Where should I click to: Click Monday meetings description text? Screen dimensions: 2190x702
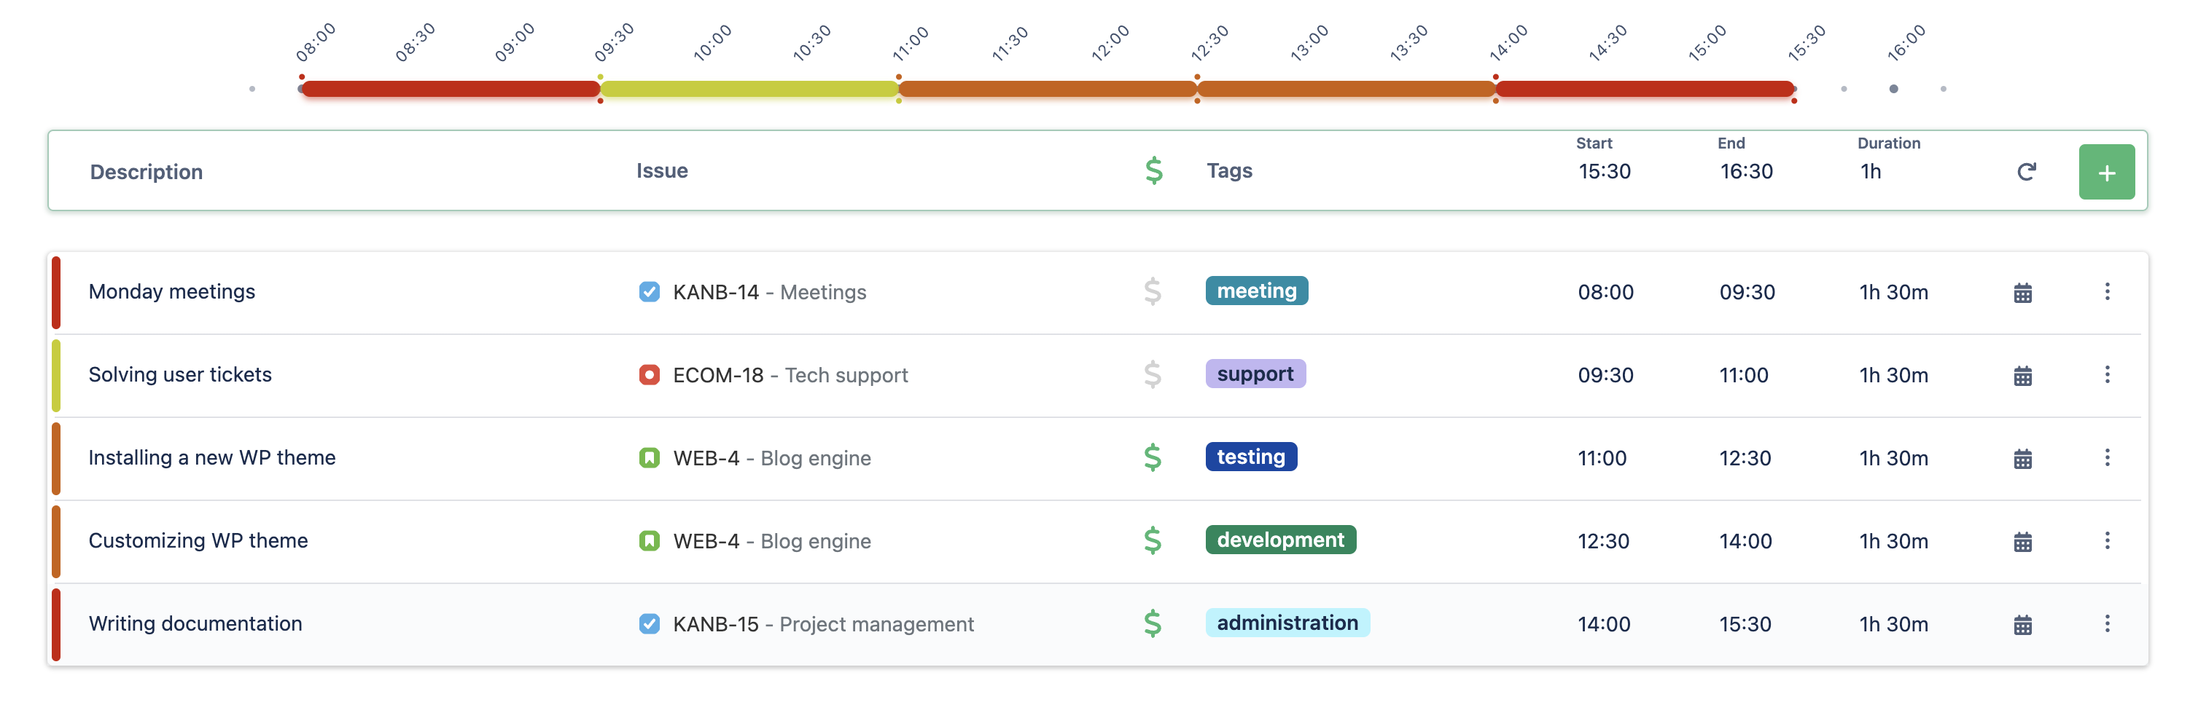click(x=172, y=291)
